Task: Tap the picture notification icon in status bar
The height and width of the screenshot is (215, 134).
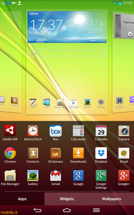Action: point(3,3)
